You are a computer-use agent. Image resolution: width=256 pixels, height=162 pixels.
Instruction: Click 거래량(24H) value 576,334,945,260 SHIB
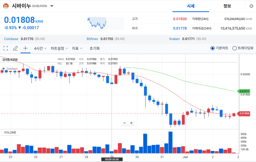point(238,19)
